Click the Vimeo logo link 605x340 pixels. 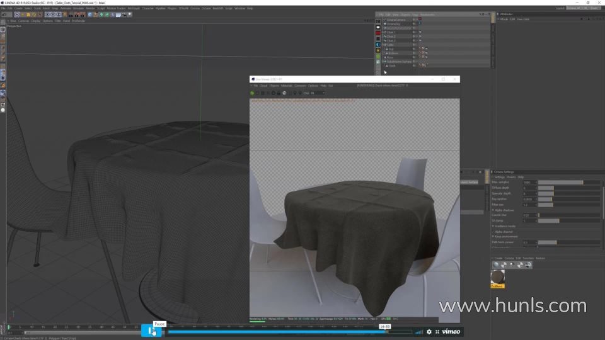(x=451, y=331)
